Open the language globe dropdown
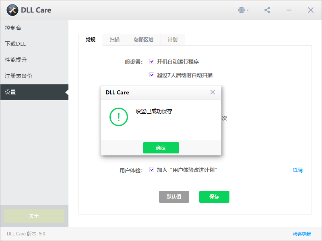The height and width of the screenshot is (241, 322). 242,10
